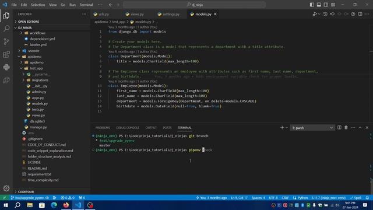Open the Extensions view
This screenshot has height=210, width=373.
[6, 54]
